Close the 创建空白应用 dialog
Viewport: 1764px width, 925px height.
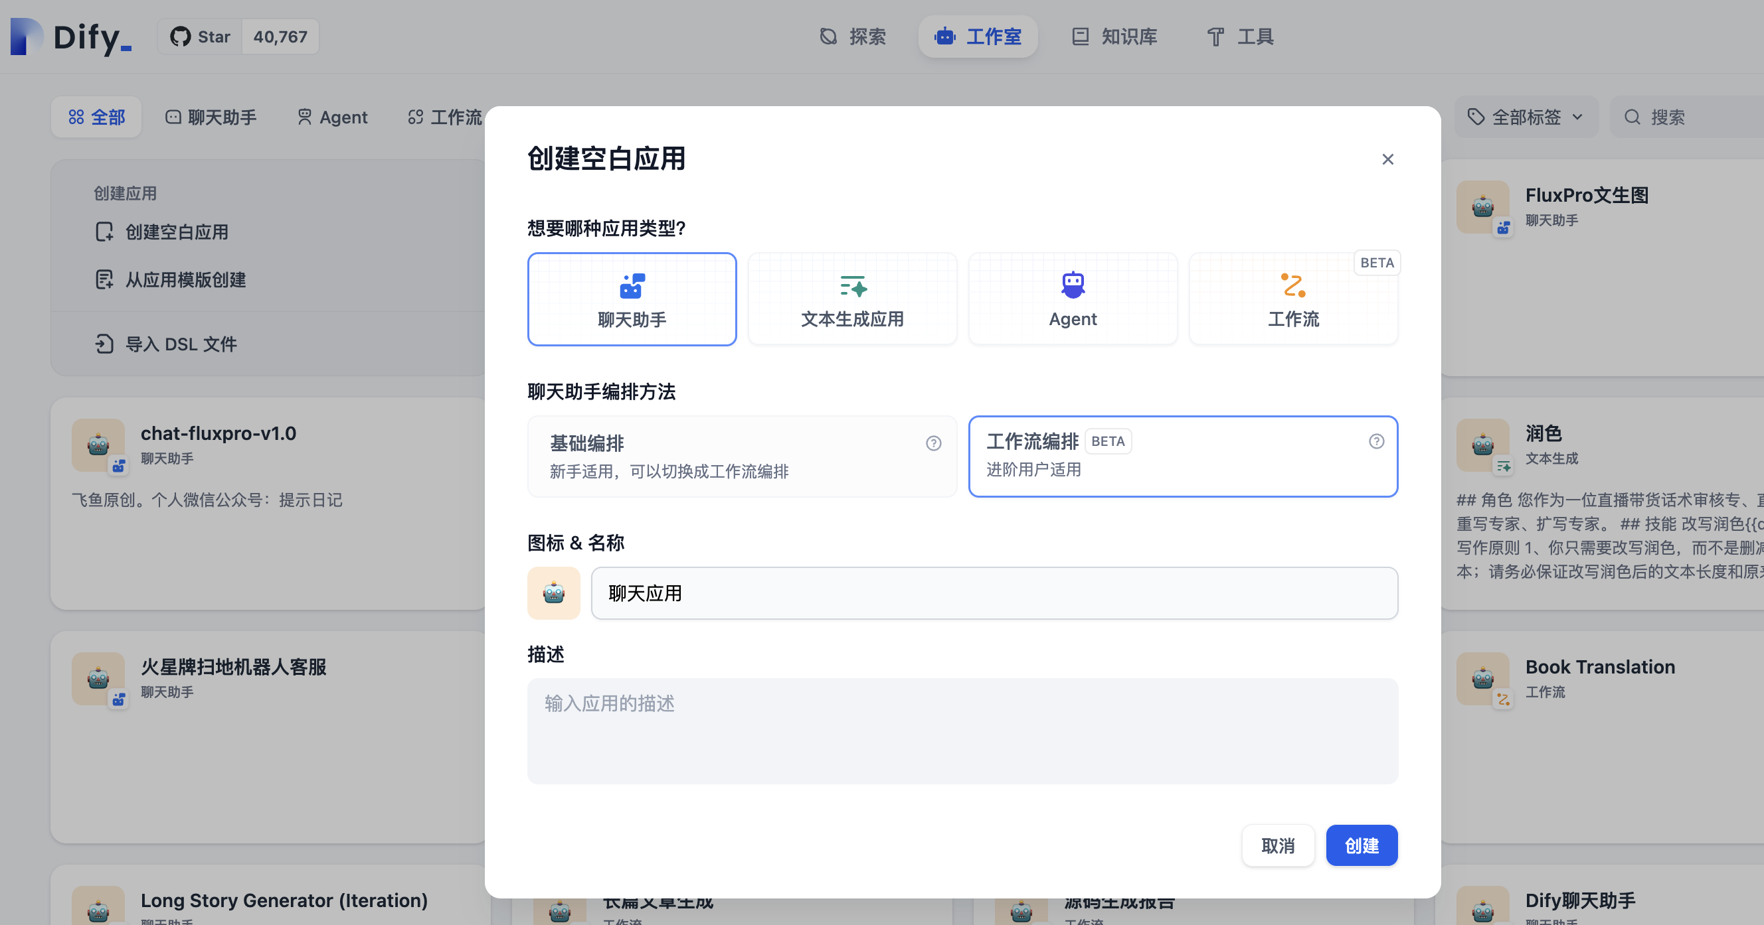coord(1387,159)
